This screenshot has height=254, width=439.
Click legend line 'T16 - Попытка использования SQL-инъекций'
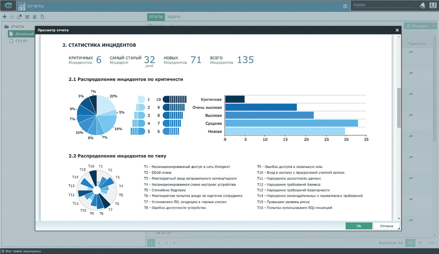coord(295,208)
